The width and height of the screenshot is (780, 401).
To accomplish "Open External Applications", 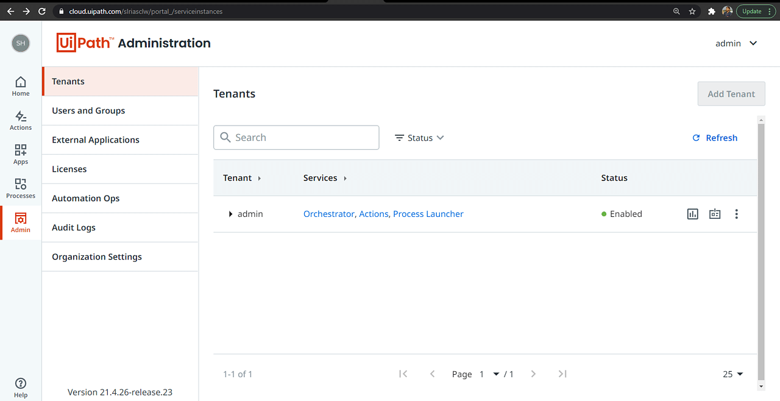I will tap(121, 140).
